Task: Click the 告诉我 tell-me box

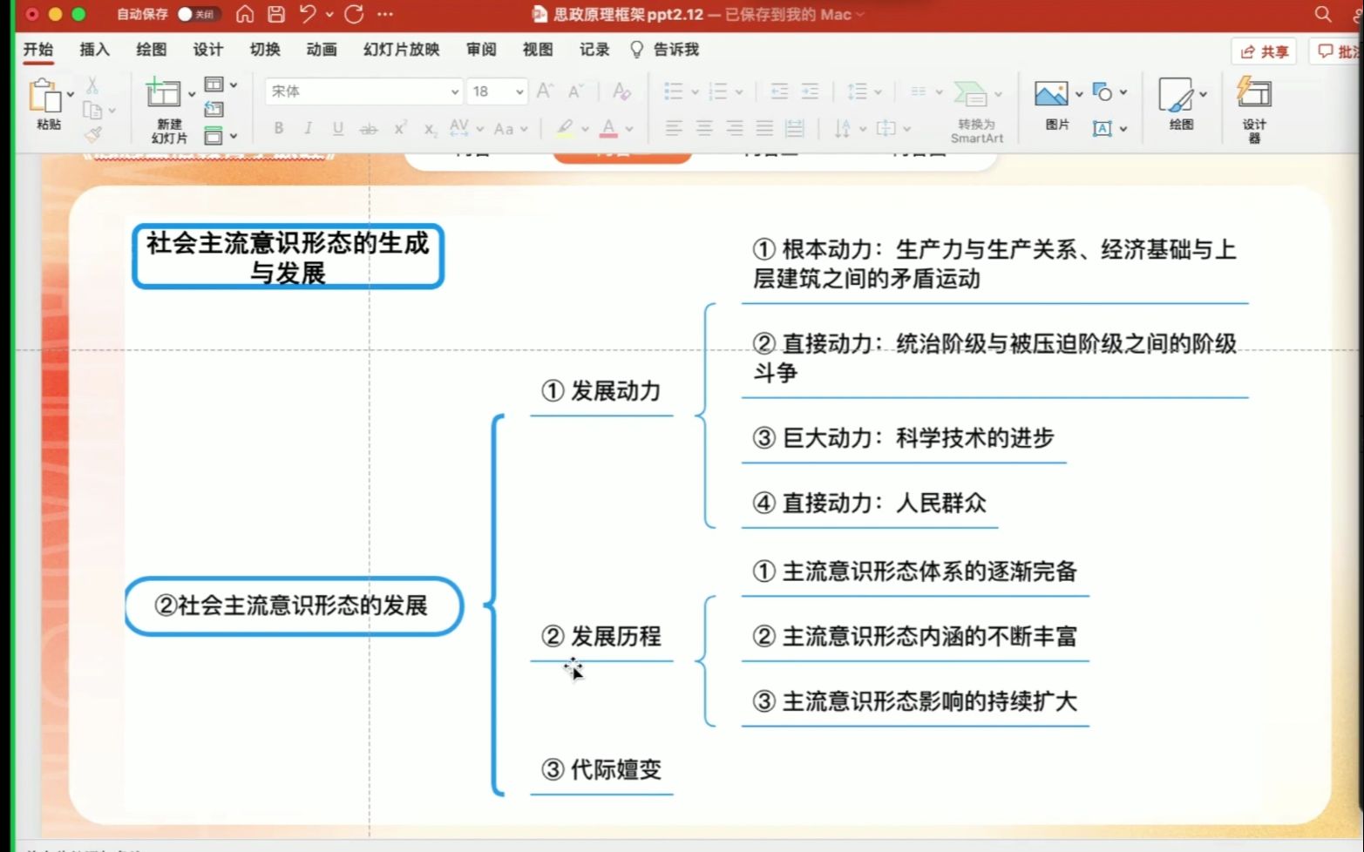Action: click(x=665, y=50)
